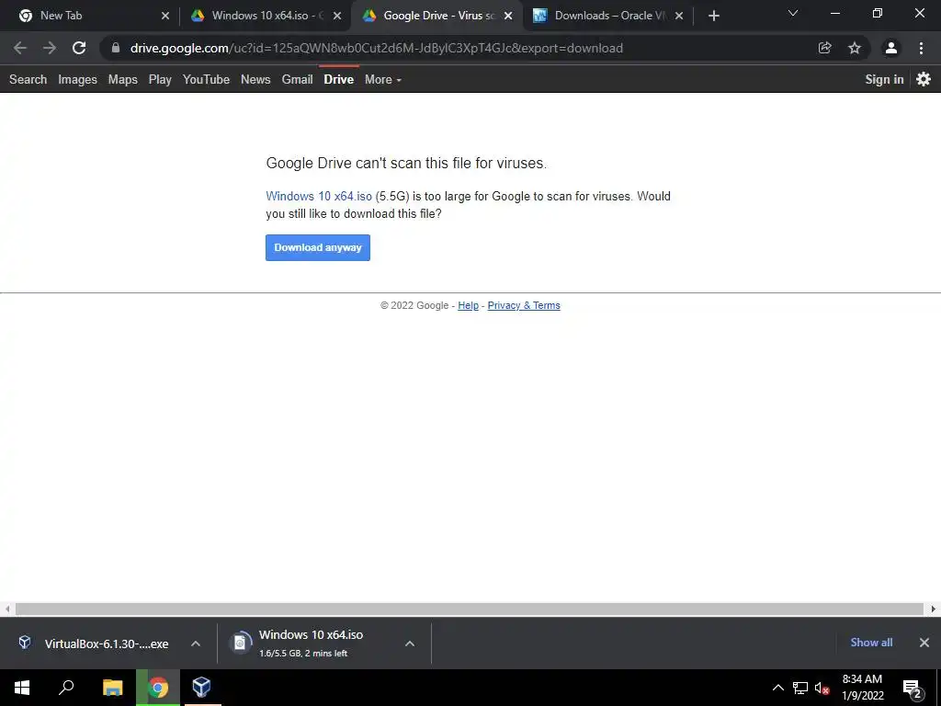Screen dimensions: 941x706
Task: Click the share page icon in address bar
Action: coord(825,48)
